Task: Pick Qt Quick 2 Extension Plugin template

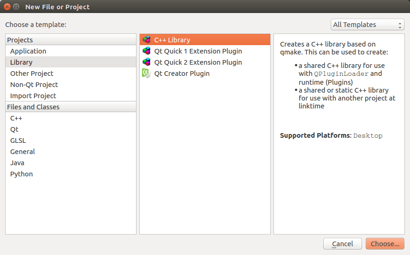Action: coord(205,62)
